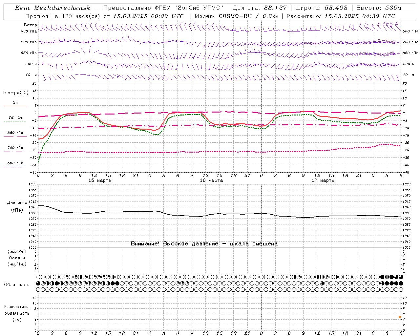Click the station name Kem_Mezhdurechensk in header
420x336 pixels.
[52, 8]
